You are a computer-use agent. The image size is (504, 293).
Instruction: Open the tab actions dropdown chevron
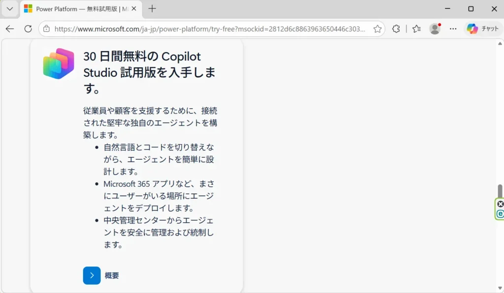[x=9, y=9]
